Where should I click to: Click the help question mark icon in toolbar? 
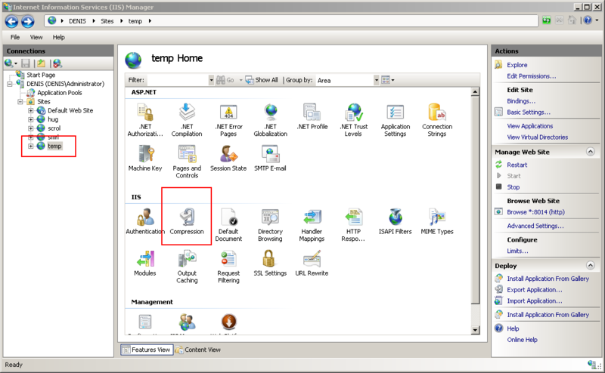point(588,20)
